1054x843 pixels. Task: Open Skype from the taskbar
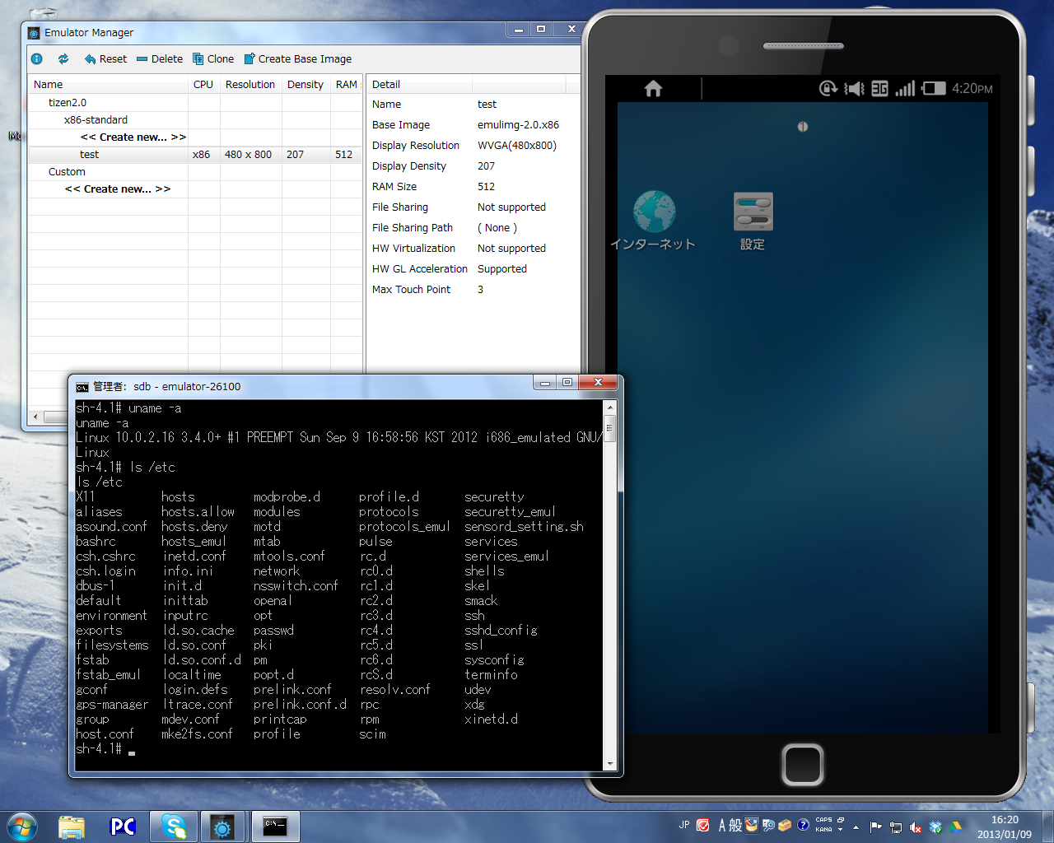click(x=174, y=827)
